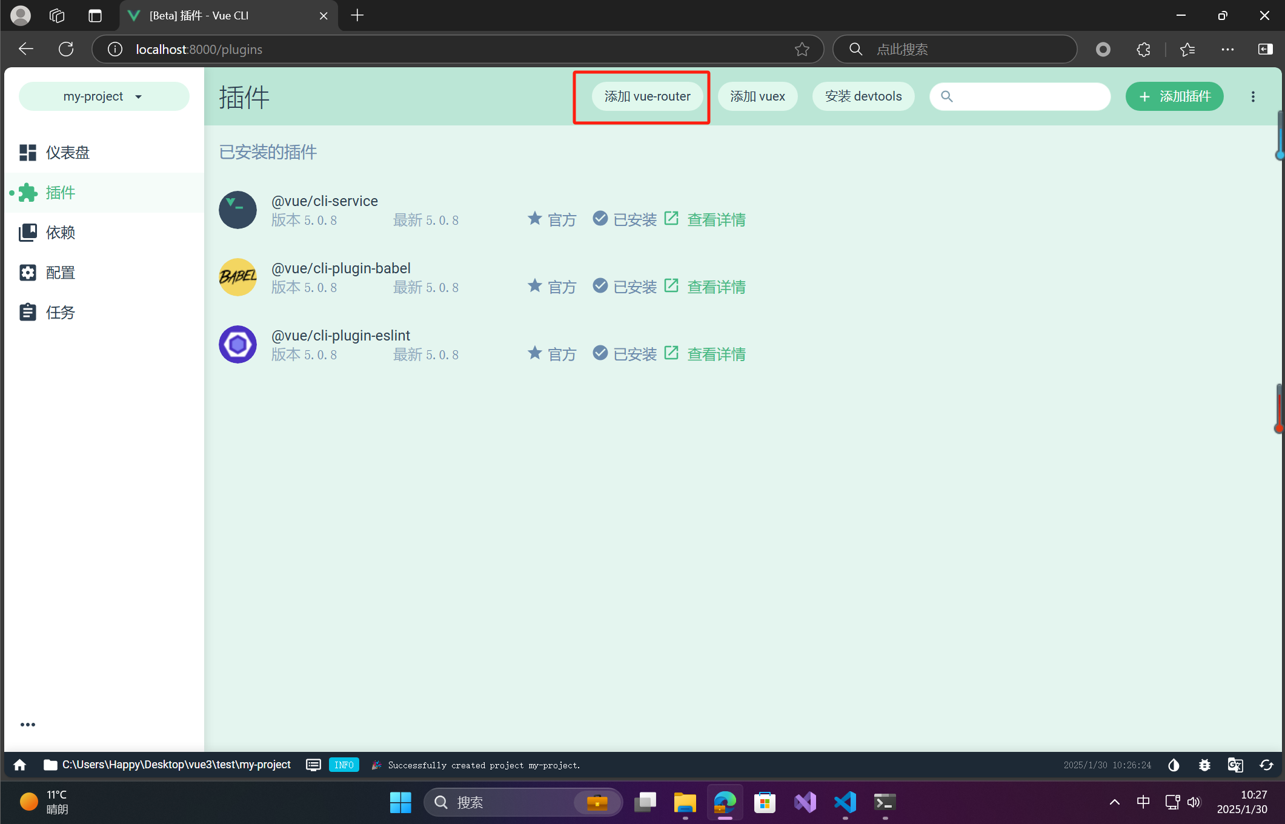Launch Visual Studio Code from the taskbar
The width and height of the screenshot is (1285, 824).
845,802
